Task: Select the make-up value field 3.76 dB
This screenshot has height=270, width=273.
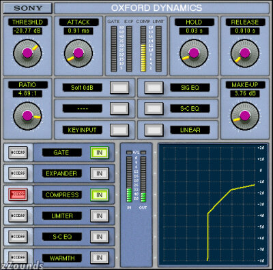Action: pyautogui.click(x=245, y=93)
